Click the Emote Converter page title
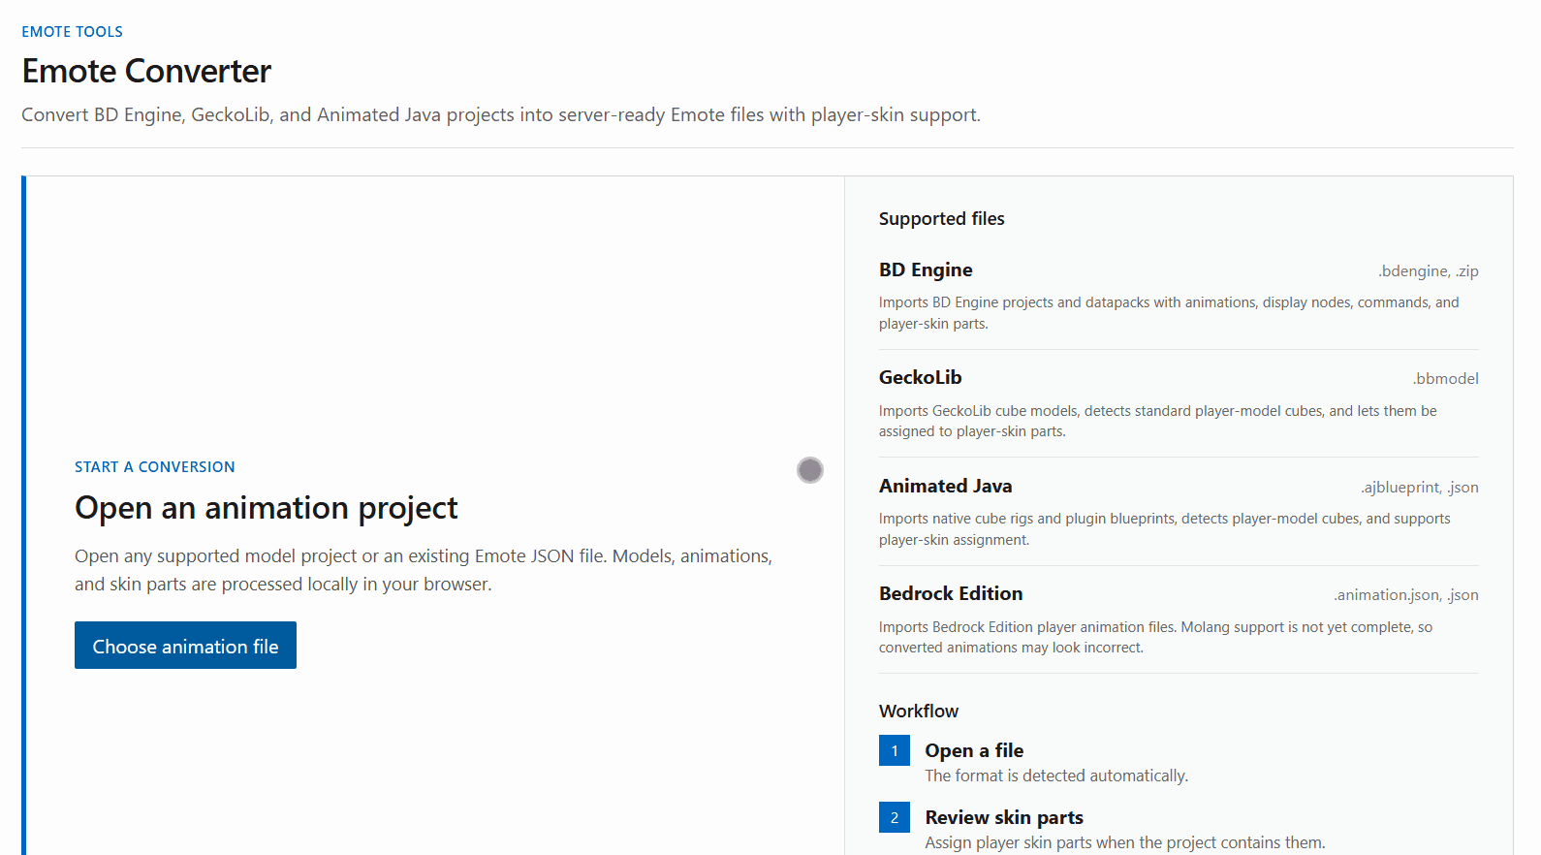Screen dimensions: 1541x855 point(146,71)
